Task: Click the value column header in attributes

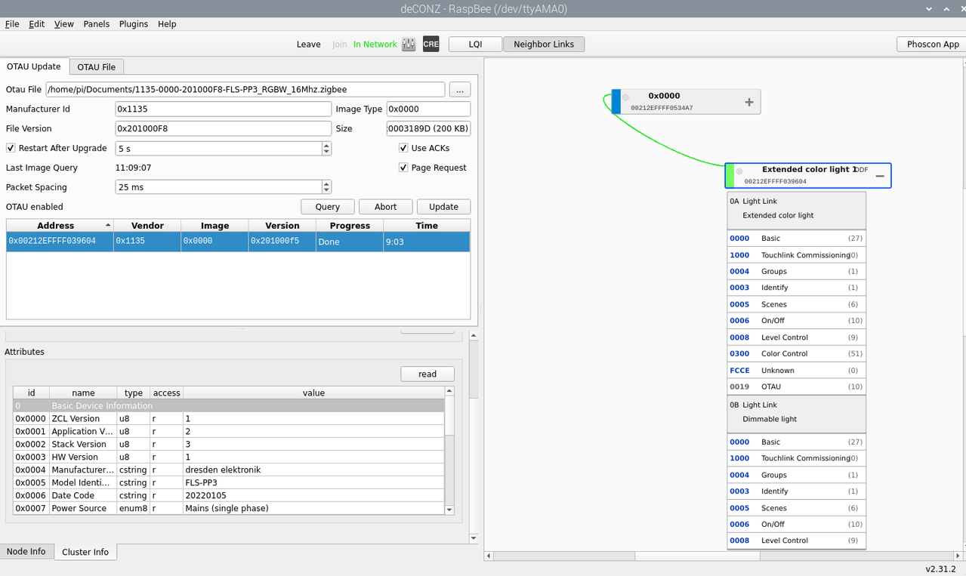Action: point(313,393)
